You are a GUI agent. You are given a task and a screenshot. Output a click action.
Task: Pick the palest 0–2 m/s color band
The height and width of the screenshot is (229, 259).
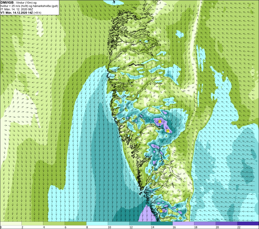coord(11,224)
